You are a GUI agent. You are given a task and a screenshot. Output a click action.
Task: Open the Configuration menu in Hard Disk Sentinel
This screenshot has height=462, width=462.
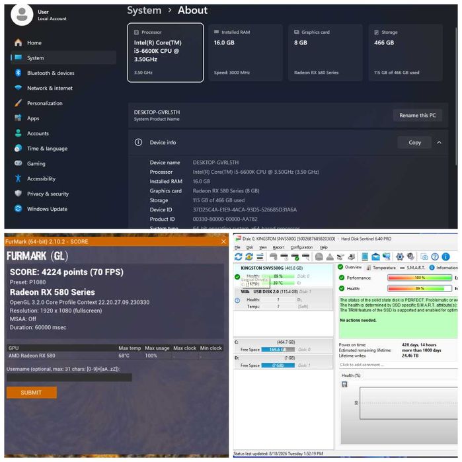[301, 247]
